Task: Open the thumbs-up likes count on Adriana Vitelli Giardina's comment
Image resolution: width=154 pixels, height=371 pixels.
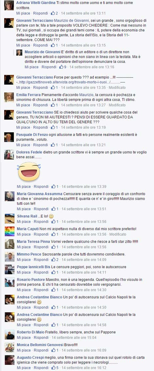Action: coord(54,13)
